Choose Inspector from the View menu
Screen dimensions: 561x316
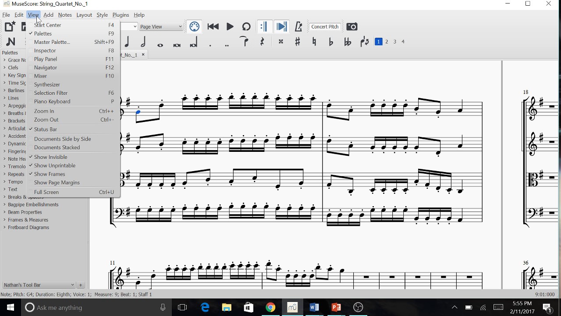(73, 50)
